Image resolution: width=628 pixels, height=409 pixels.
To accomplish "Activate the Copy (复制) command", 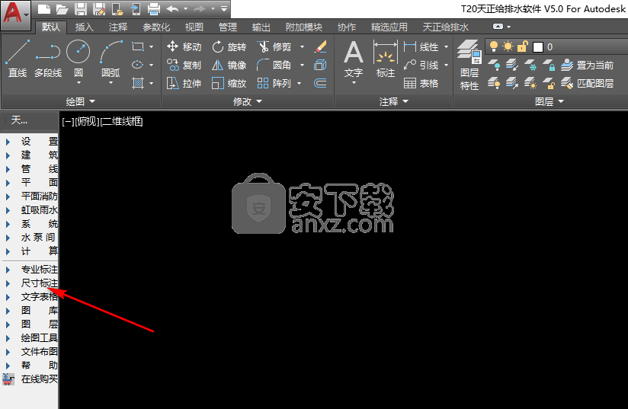I will pos(184,66).
